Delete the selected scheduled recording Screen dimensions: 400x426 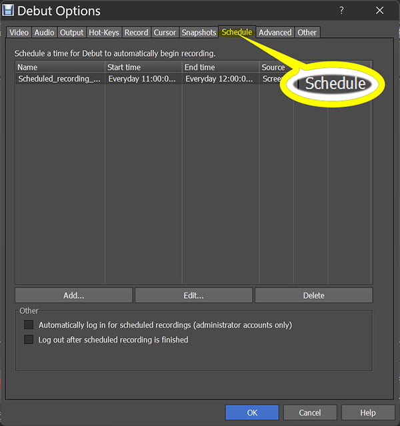click(x=313, y=295)
